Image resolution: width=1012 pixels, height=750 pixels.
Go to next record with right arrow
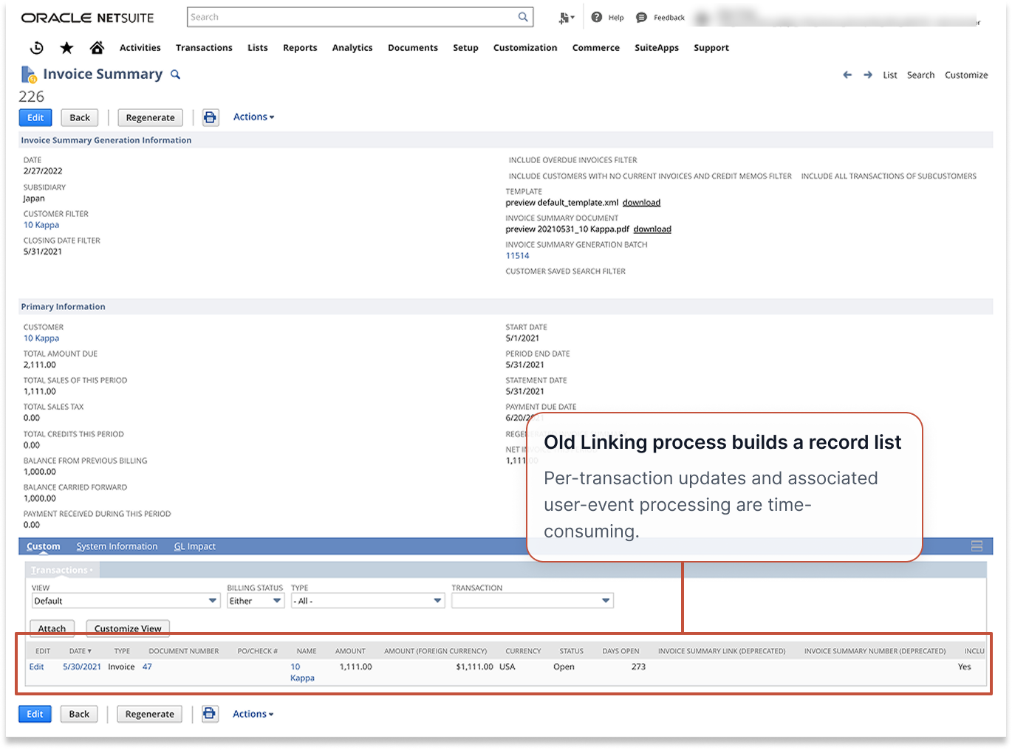868,75
